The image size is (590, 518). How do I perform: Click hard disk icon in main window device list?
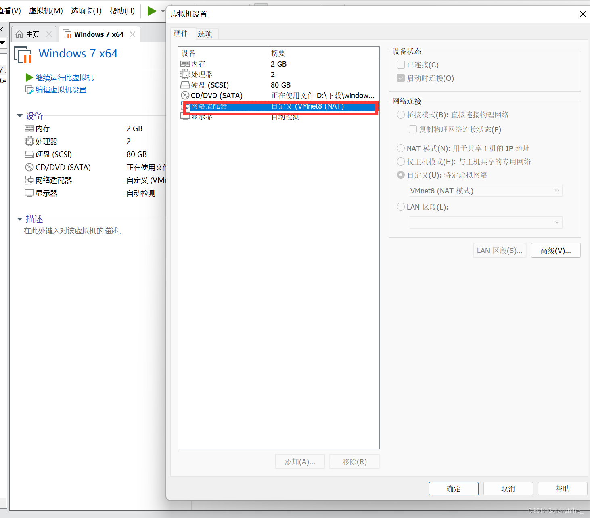pos(29,154)
